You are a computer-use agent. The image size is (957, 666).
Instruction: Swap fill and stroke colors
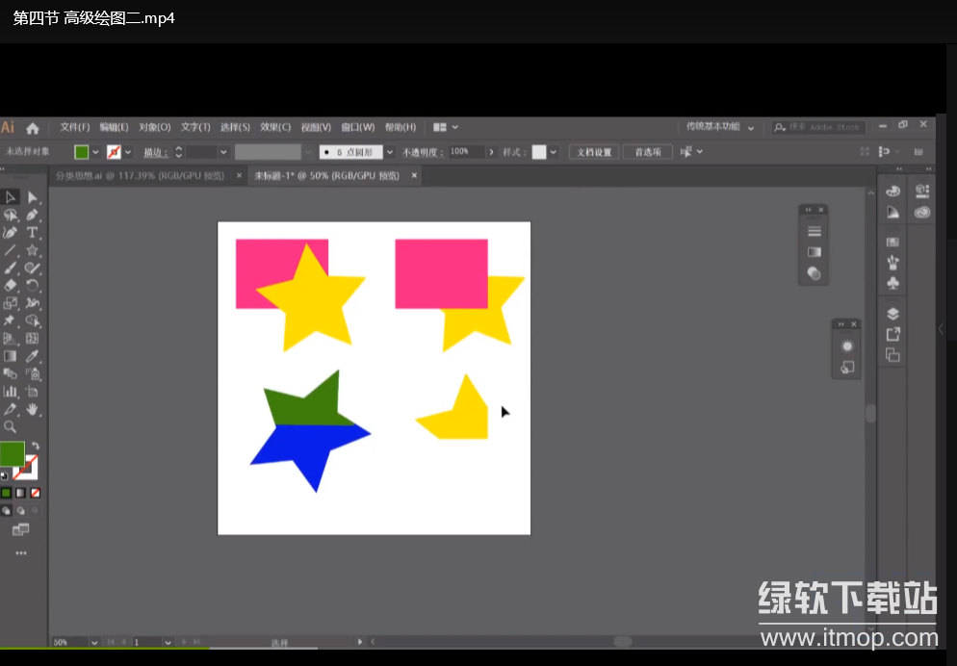click(x=36, y=446)
